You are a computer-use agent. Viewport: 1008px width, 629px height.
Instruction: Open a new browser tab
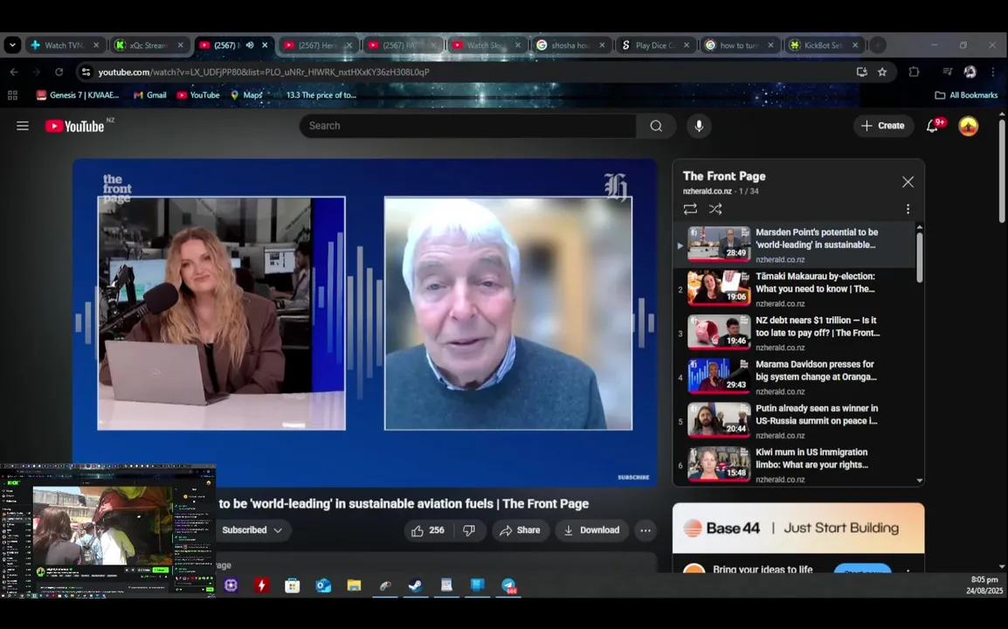pos(878,45)
